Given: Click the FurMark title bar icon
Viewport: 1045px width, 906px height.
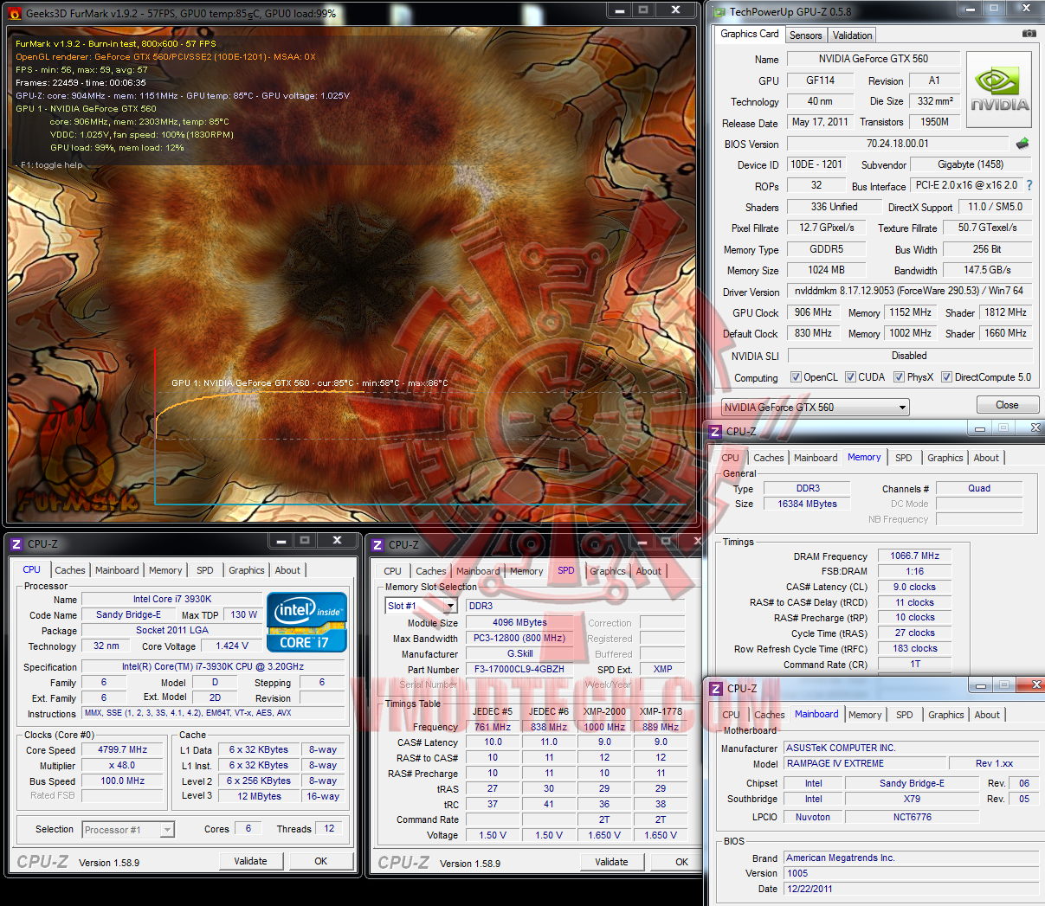Looking at the screenshot, I should (15, 13).
